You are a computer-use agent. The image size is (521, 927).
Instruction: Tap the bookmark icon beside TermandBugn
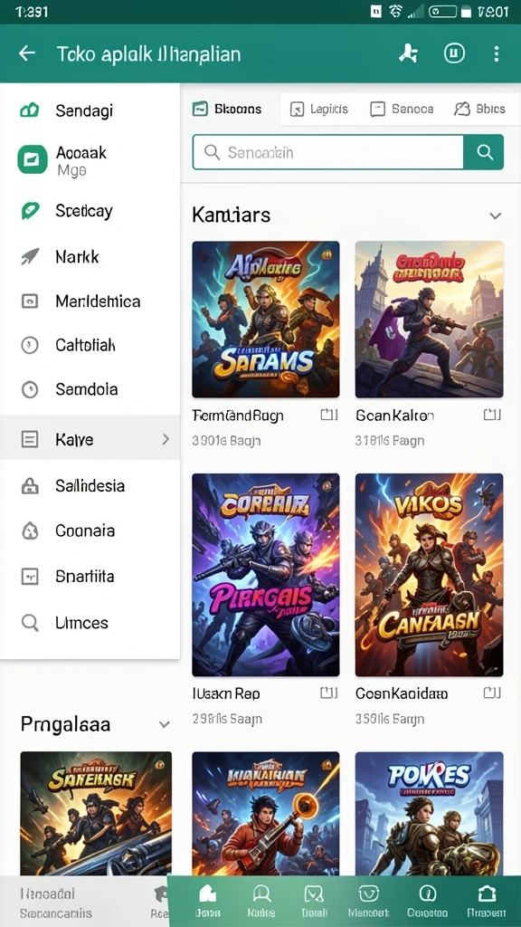pyautogui.click(x=329, y=415)
